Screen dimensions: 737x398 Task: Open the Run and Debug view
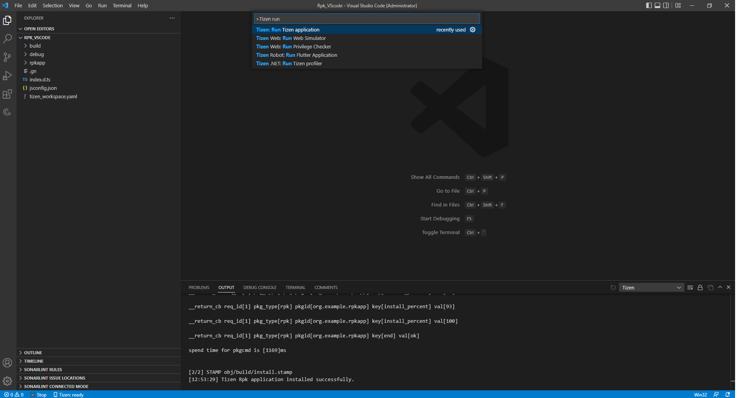(x=7, y=76)
